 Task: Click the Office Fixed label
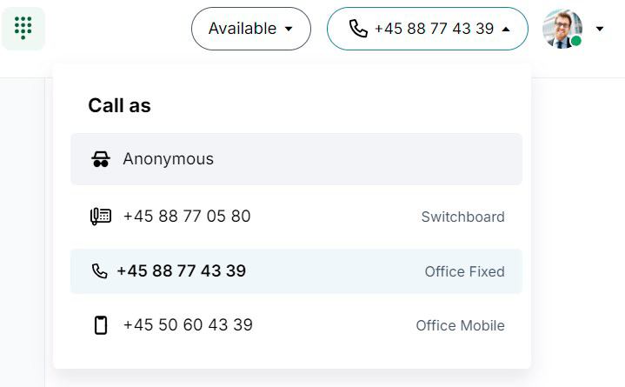pyautogui.click(x=465, y=271)
